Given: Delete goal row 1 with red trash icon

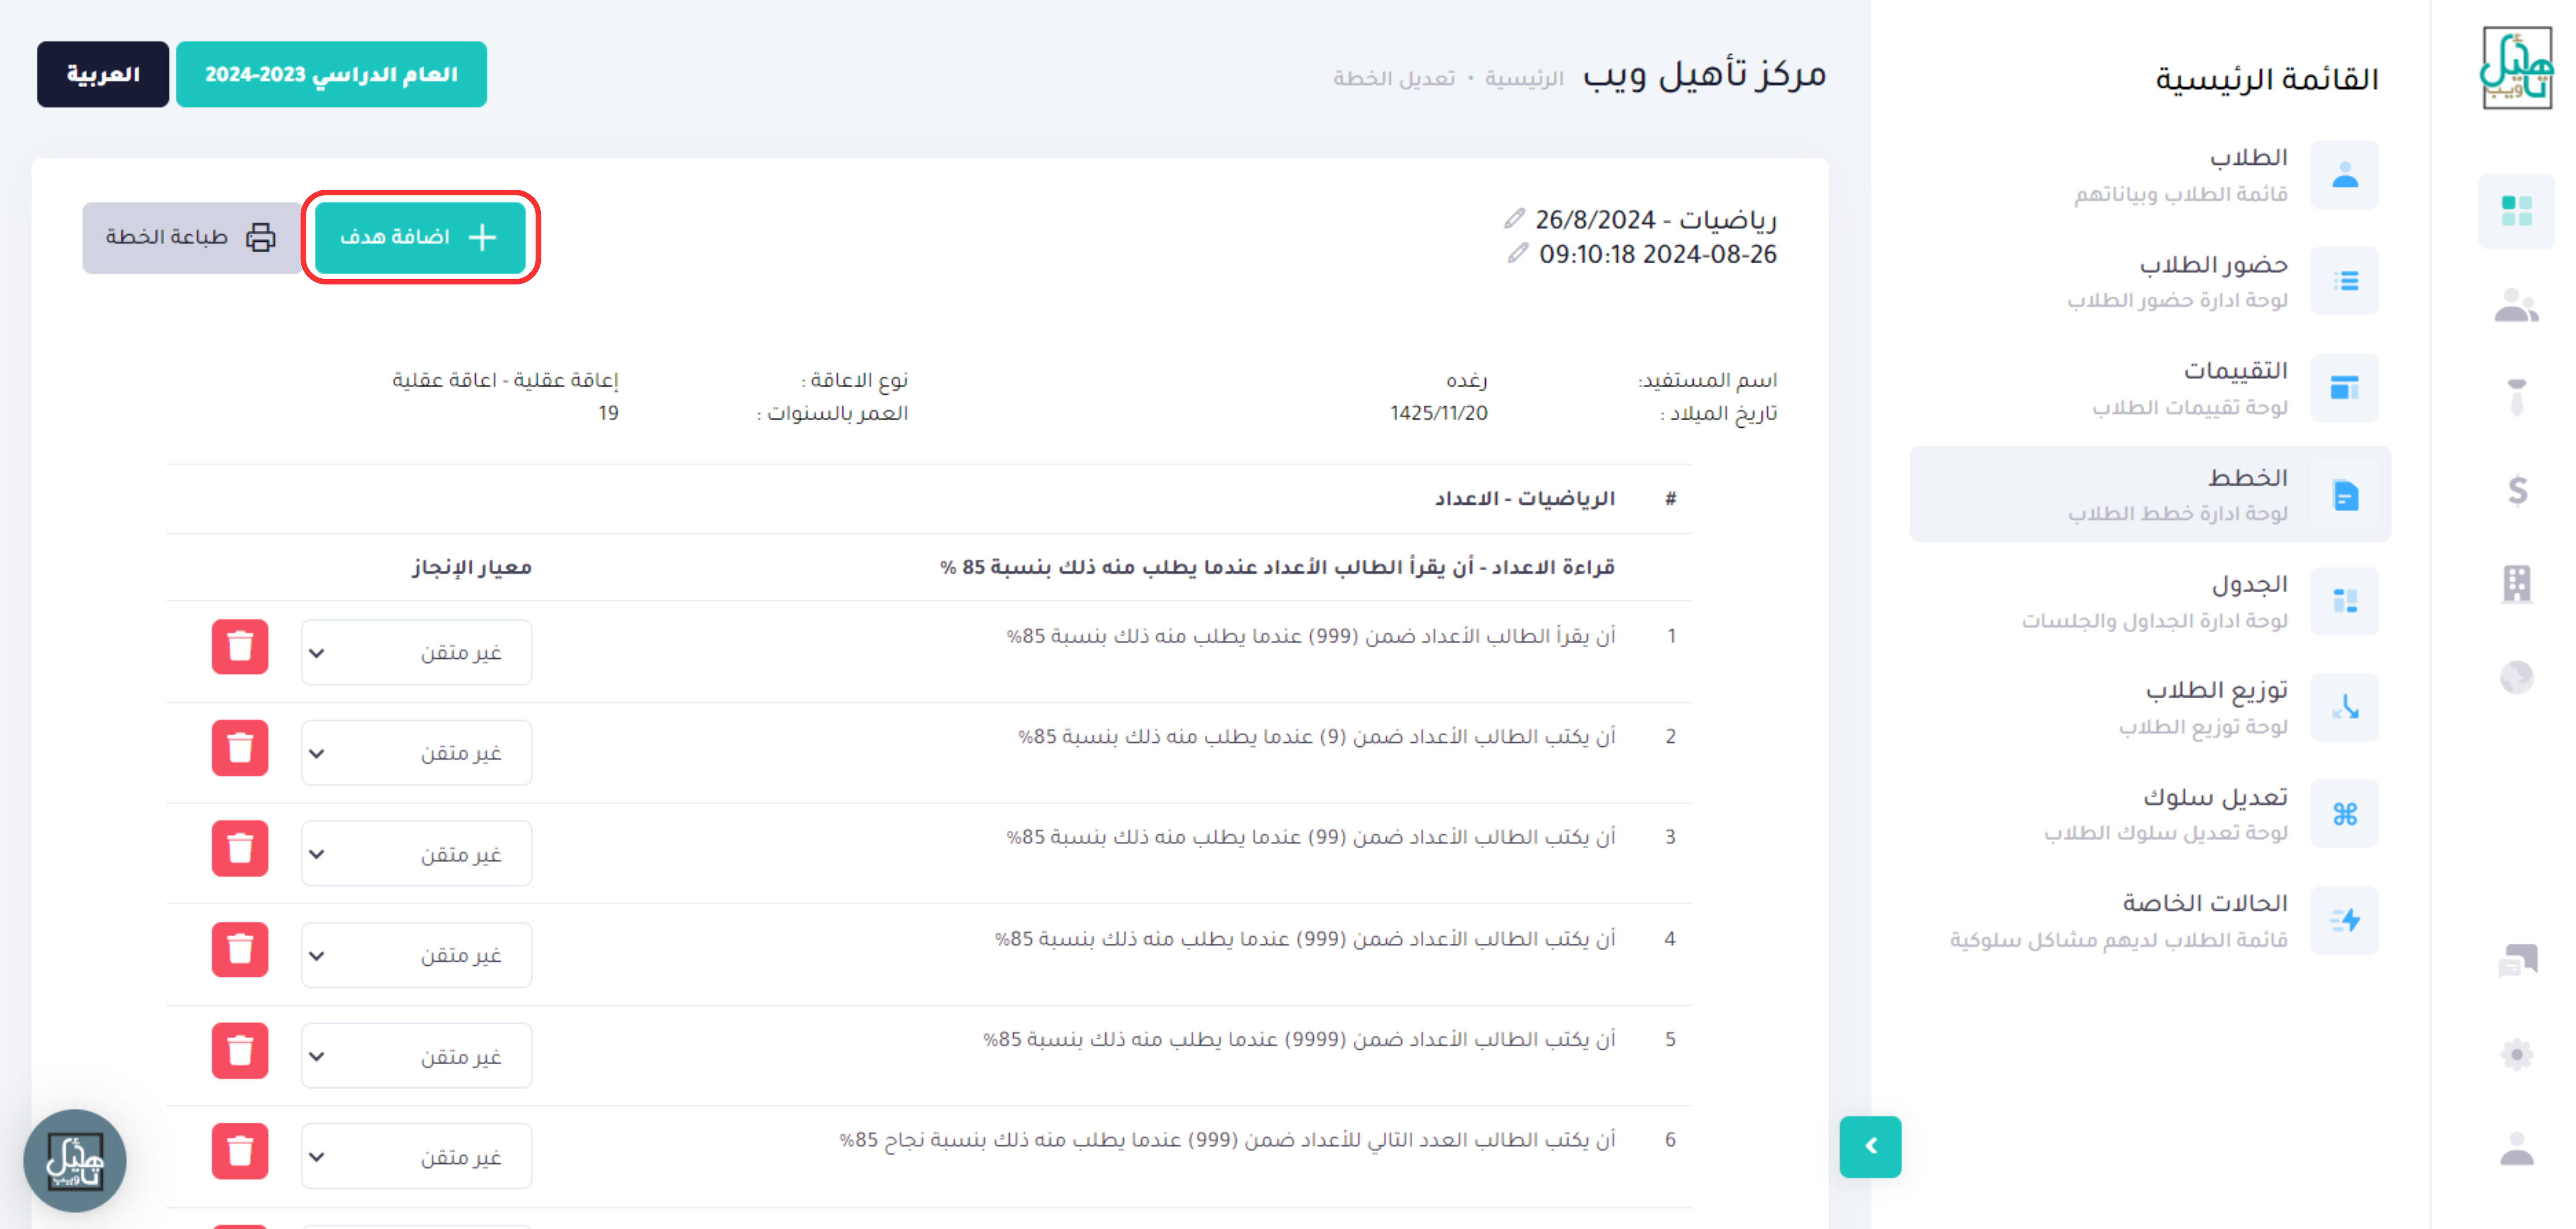Looking at the screenshot, I should click(x=240, y=647).
